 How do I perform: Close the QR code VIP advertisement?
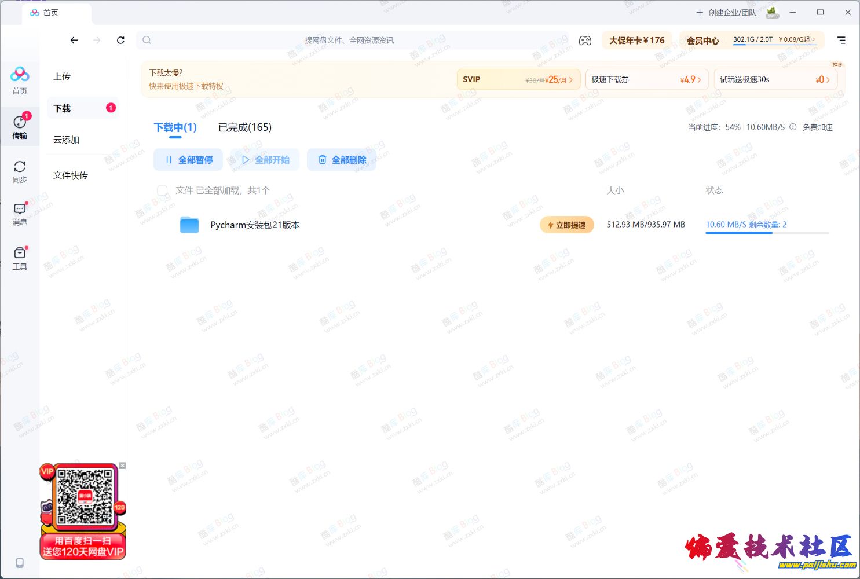tap(122, 466)
